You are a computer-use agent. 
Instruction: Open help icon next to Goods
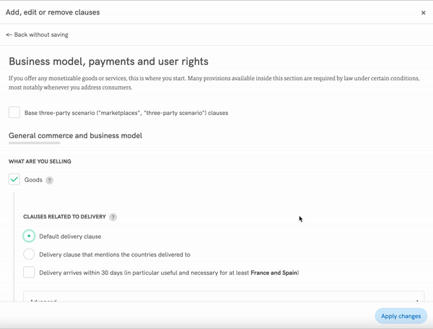tap(50, 180)
